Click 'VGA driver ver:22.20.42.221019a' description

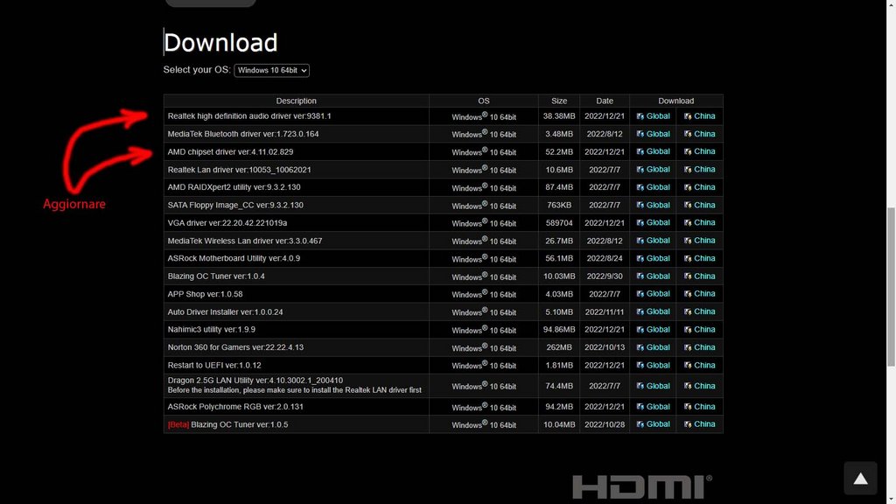[227, 223]
